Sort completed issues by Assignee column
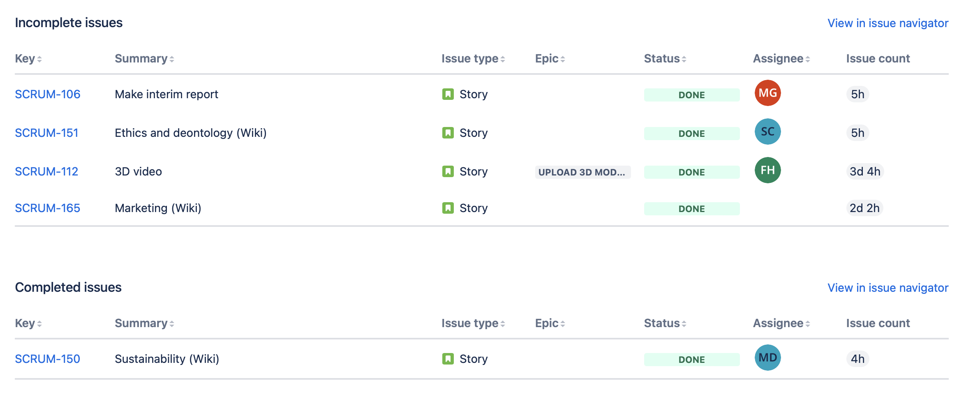 [x=781, y=323]
